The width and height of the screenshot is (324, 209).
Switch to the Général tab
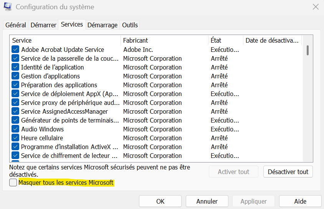[x=16, y=25]
